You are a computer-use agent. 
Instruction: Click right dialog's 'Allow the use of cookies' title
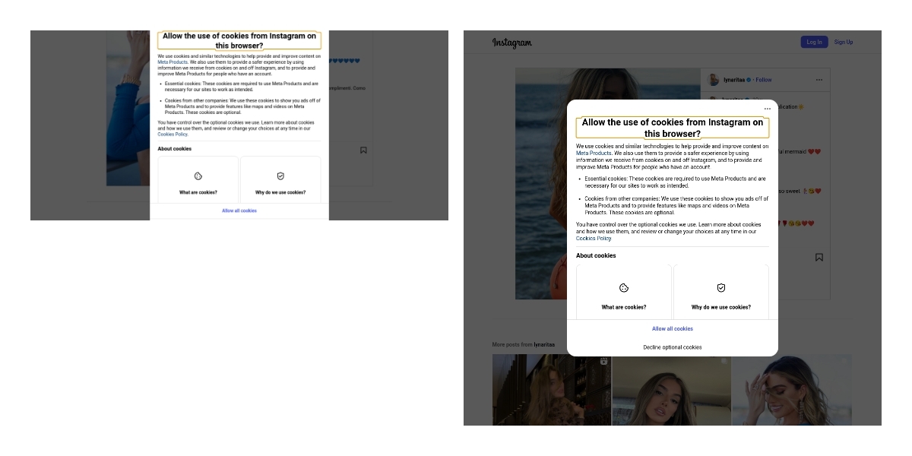pyautogui.click(x=673, y=128)
